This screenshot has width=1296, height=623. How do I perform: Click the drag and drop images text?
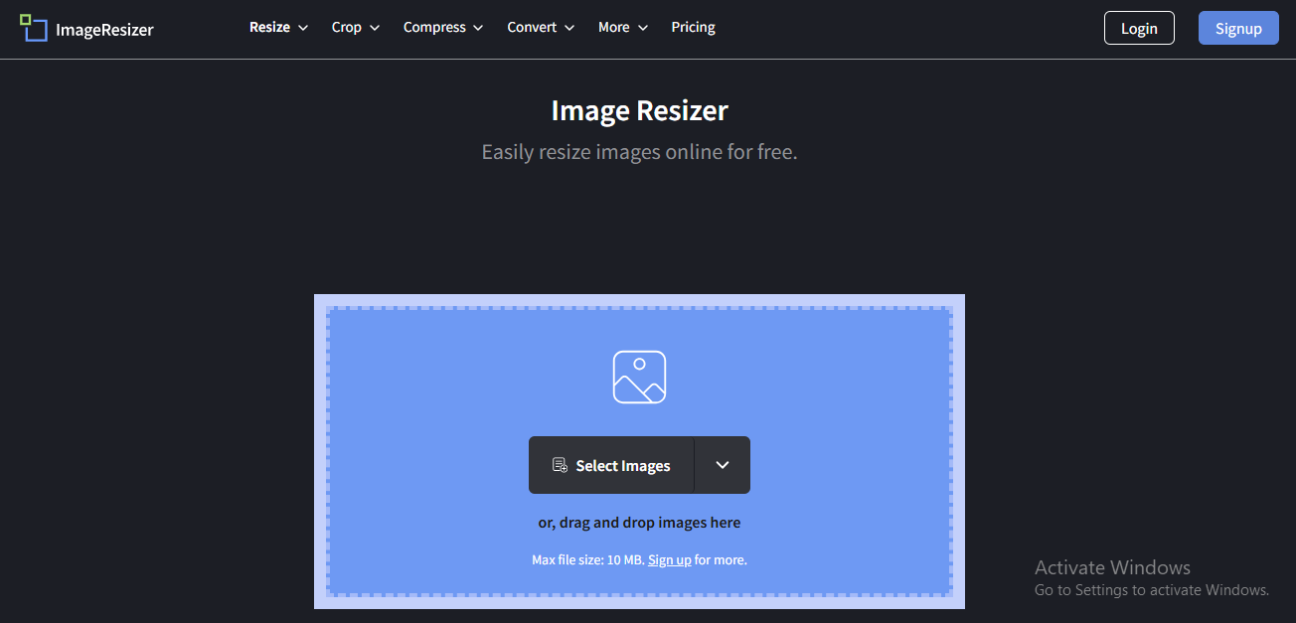click(x=639, y=523)
